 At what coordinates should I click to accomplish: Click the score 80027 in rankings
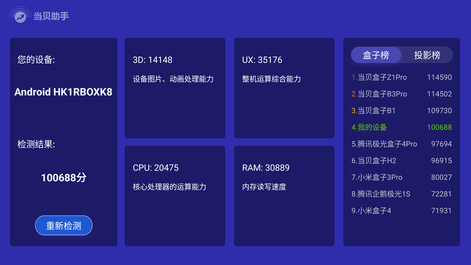(x=442, y=177)
